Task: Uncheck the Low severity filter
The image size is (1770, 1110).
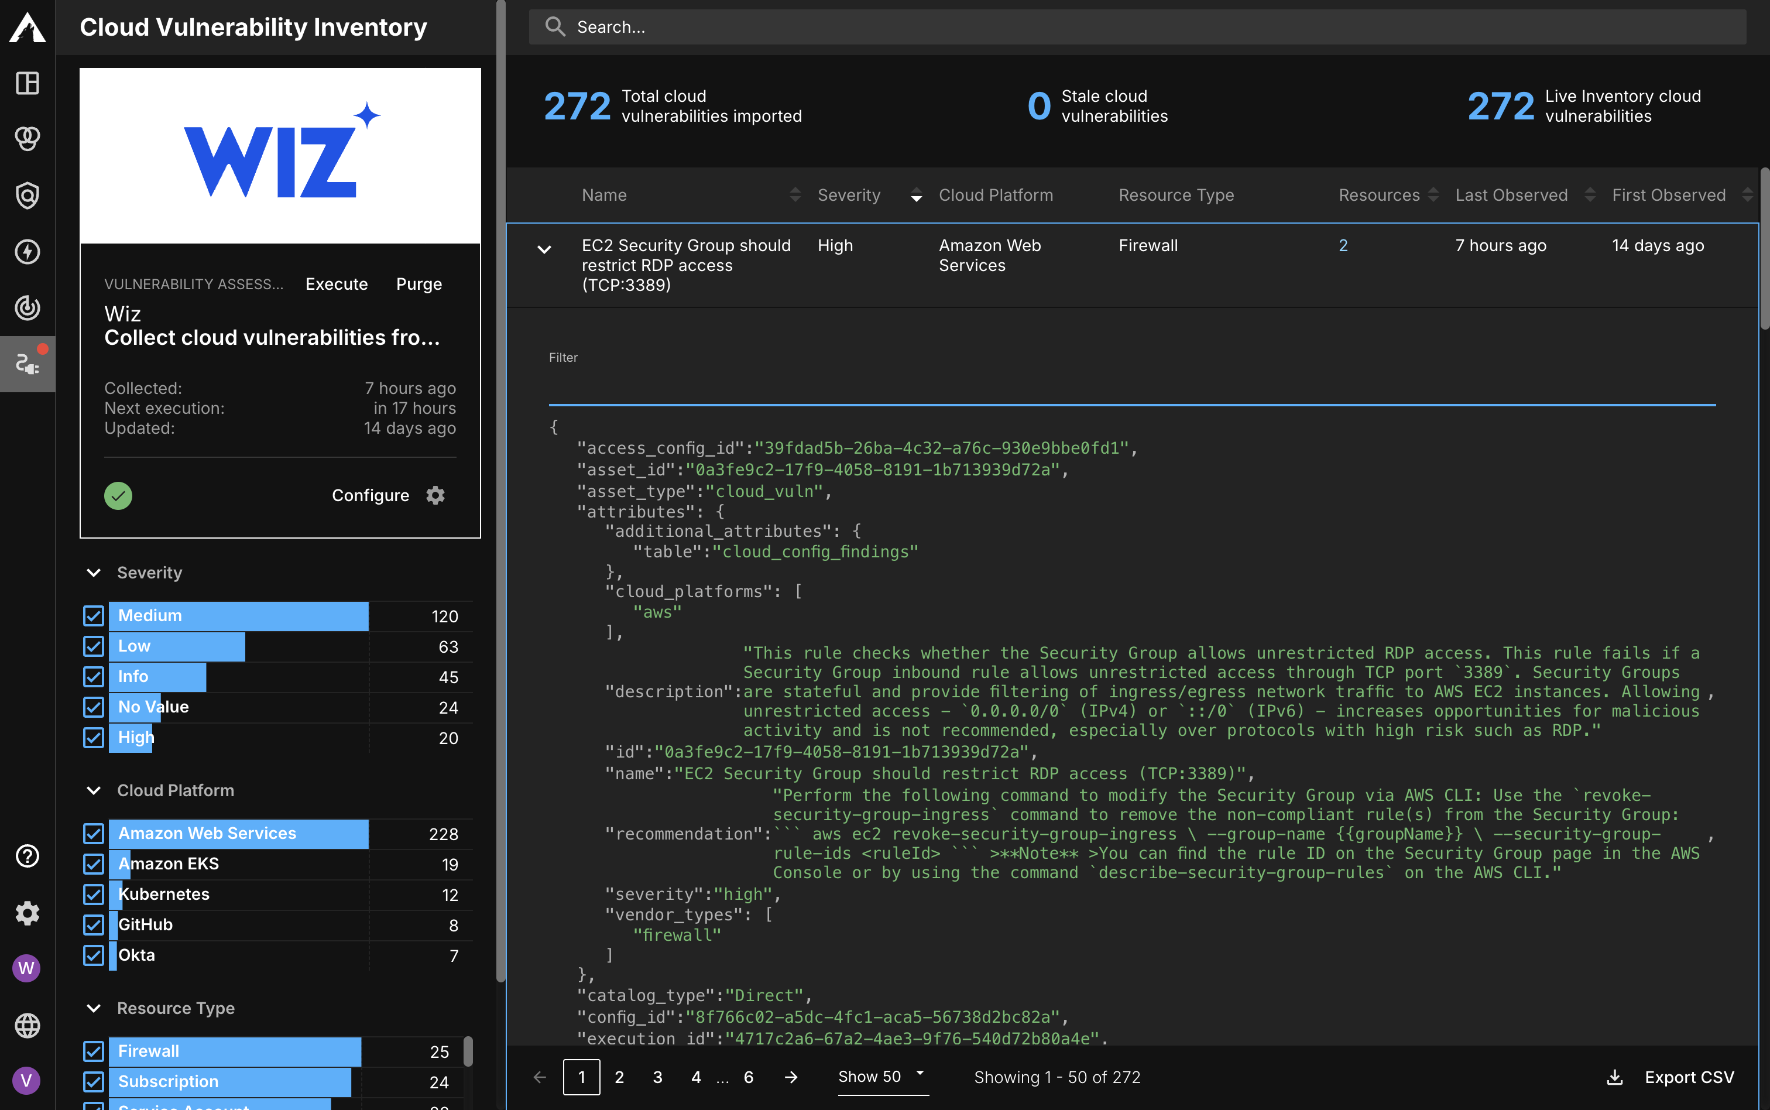Action: click(93, 646)
